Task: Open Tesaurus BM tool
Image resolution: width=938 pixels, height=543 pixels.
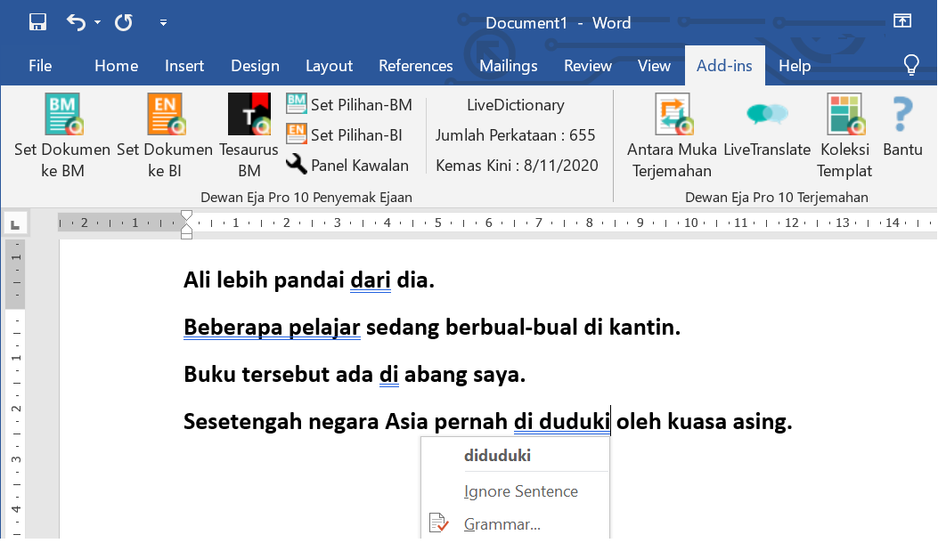Action: click(249, 114)
